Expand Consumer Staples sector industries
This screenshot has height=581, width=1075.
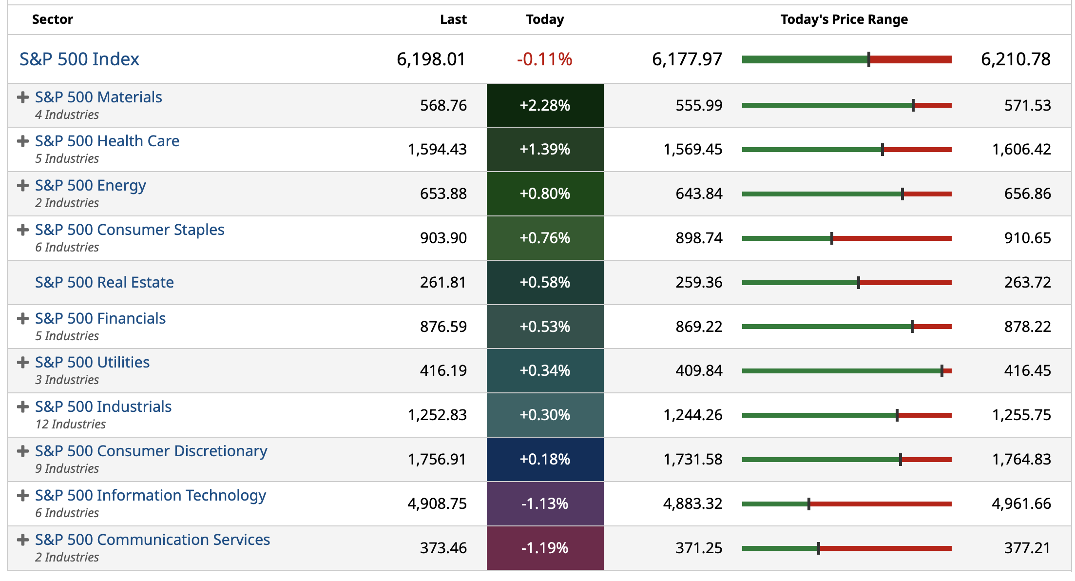[x=22, y=230]
